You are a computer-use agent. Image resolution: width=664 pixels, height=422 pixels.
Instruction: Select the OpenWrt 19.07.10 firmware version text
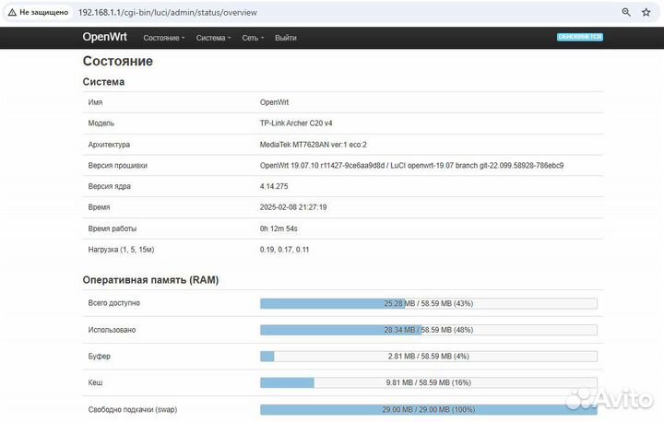click(x=411, y=166)
